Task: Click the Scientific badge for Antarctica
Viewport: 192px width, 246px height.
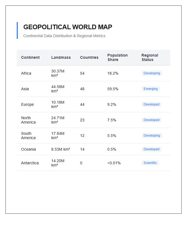Action: [150, 163]
